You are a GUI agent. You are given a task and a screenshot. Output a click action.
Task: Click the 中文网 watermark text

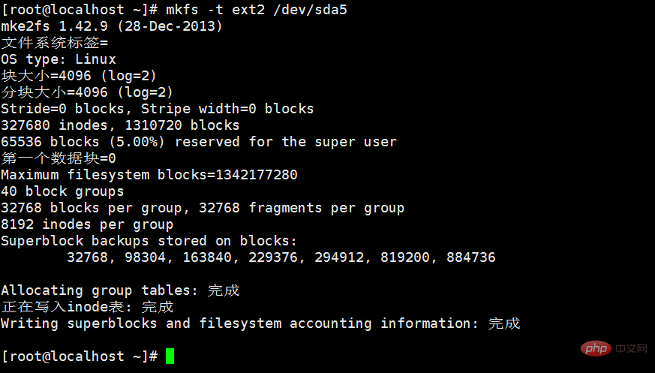631,349
